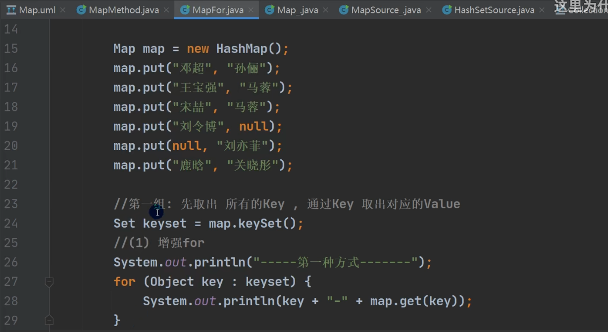Open the HashSetSource.java editor tab
Viewport: 608px width, 332px height.
pos(494,10)
